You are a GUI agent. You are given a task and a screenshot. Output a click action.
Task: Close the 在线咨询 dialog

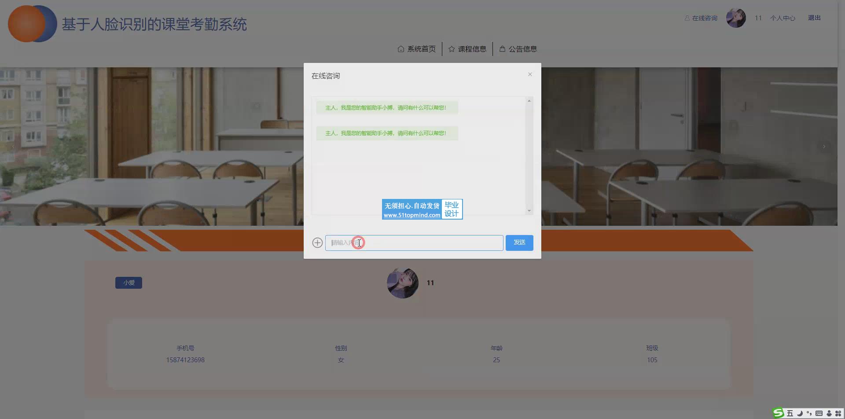coord(530,74)
